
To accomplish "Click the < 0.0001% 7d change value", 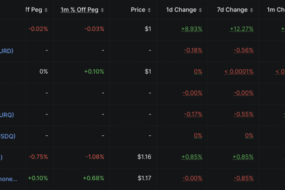I will click(239, 72).
